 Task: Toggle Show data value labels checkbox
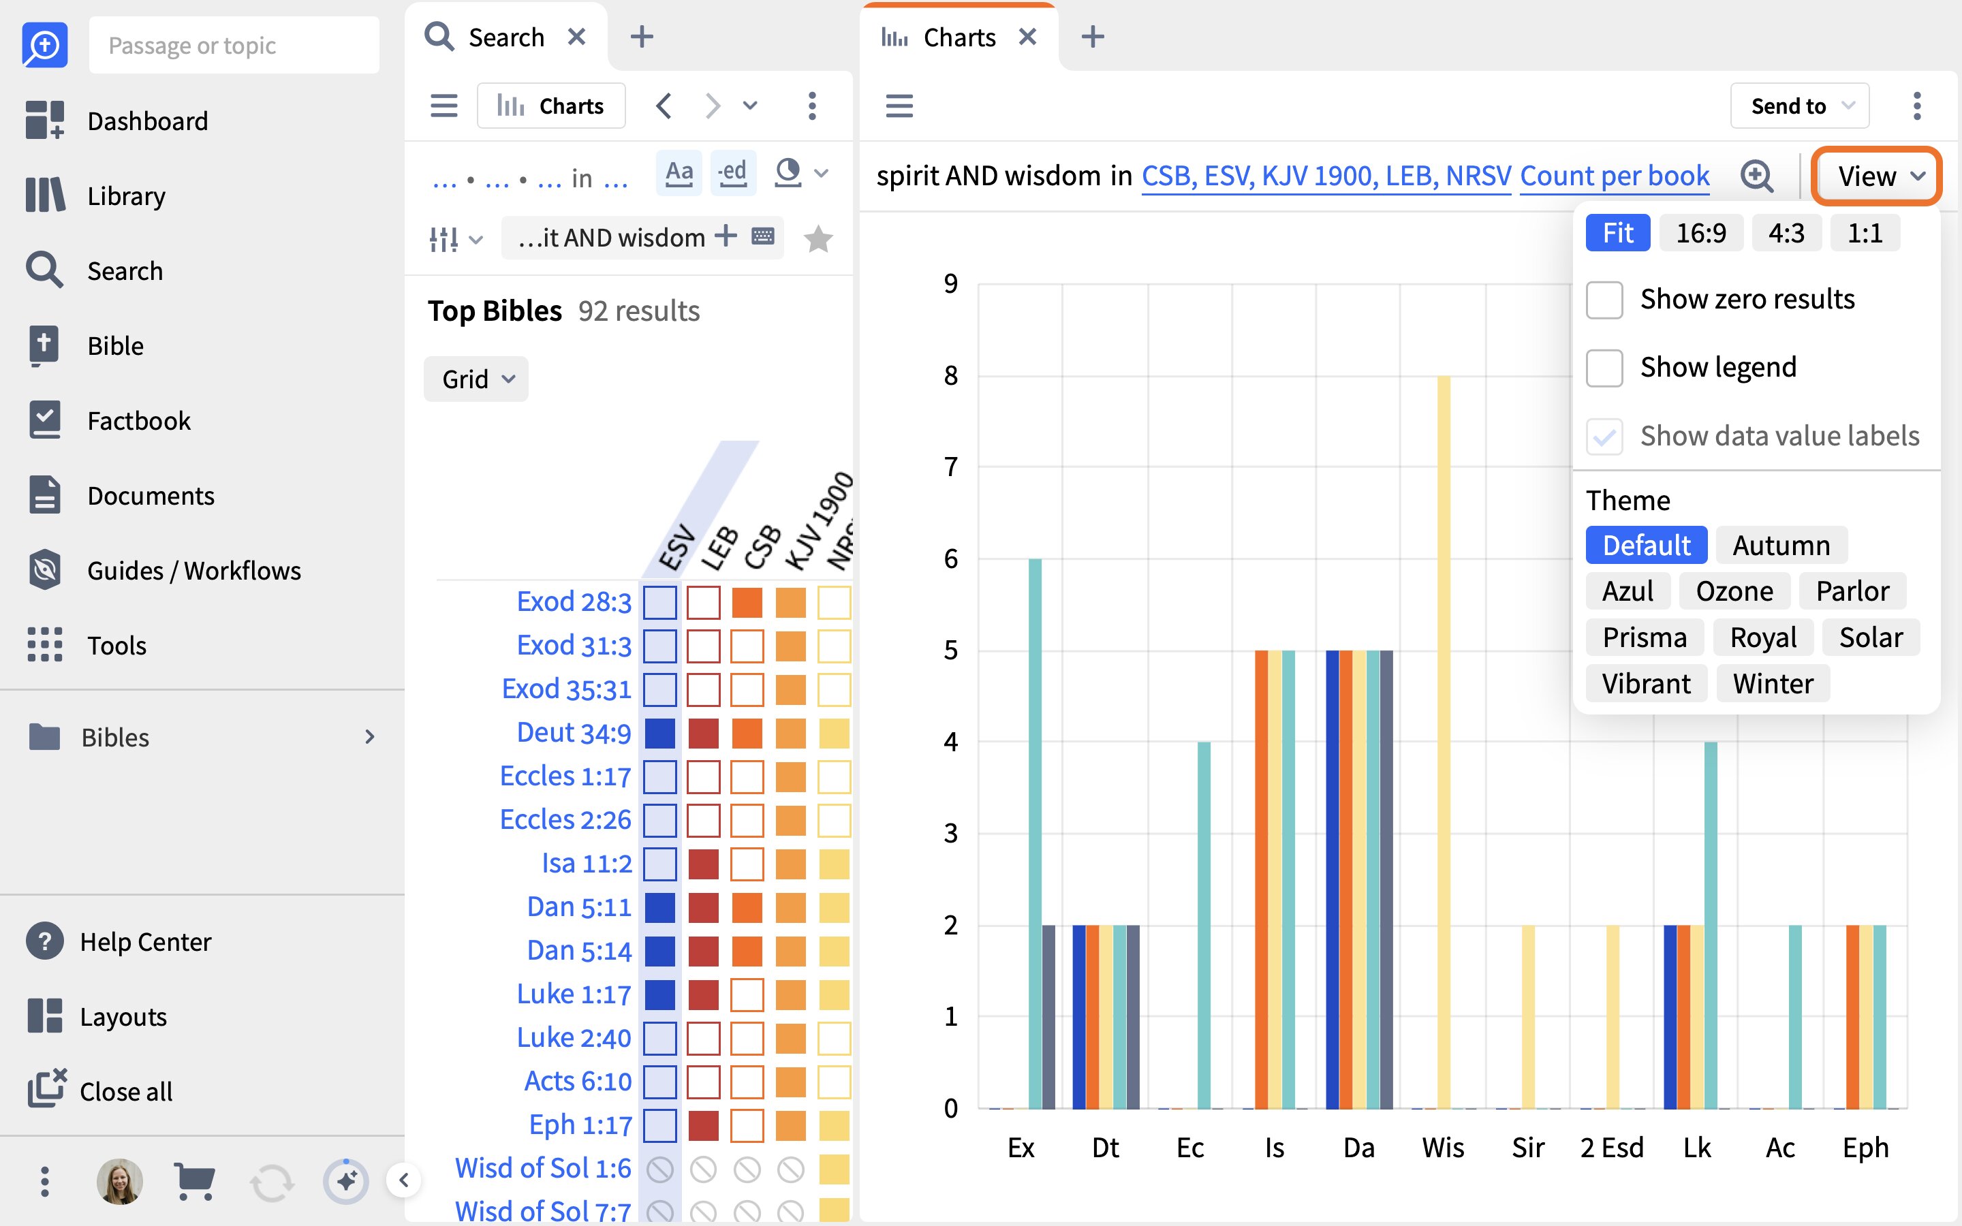(x=1604, y=436)
